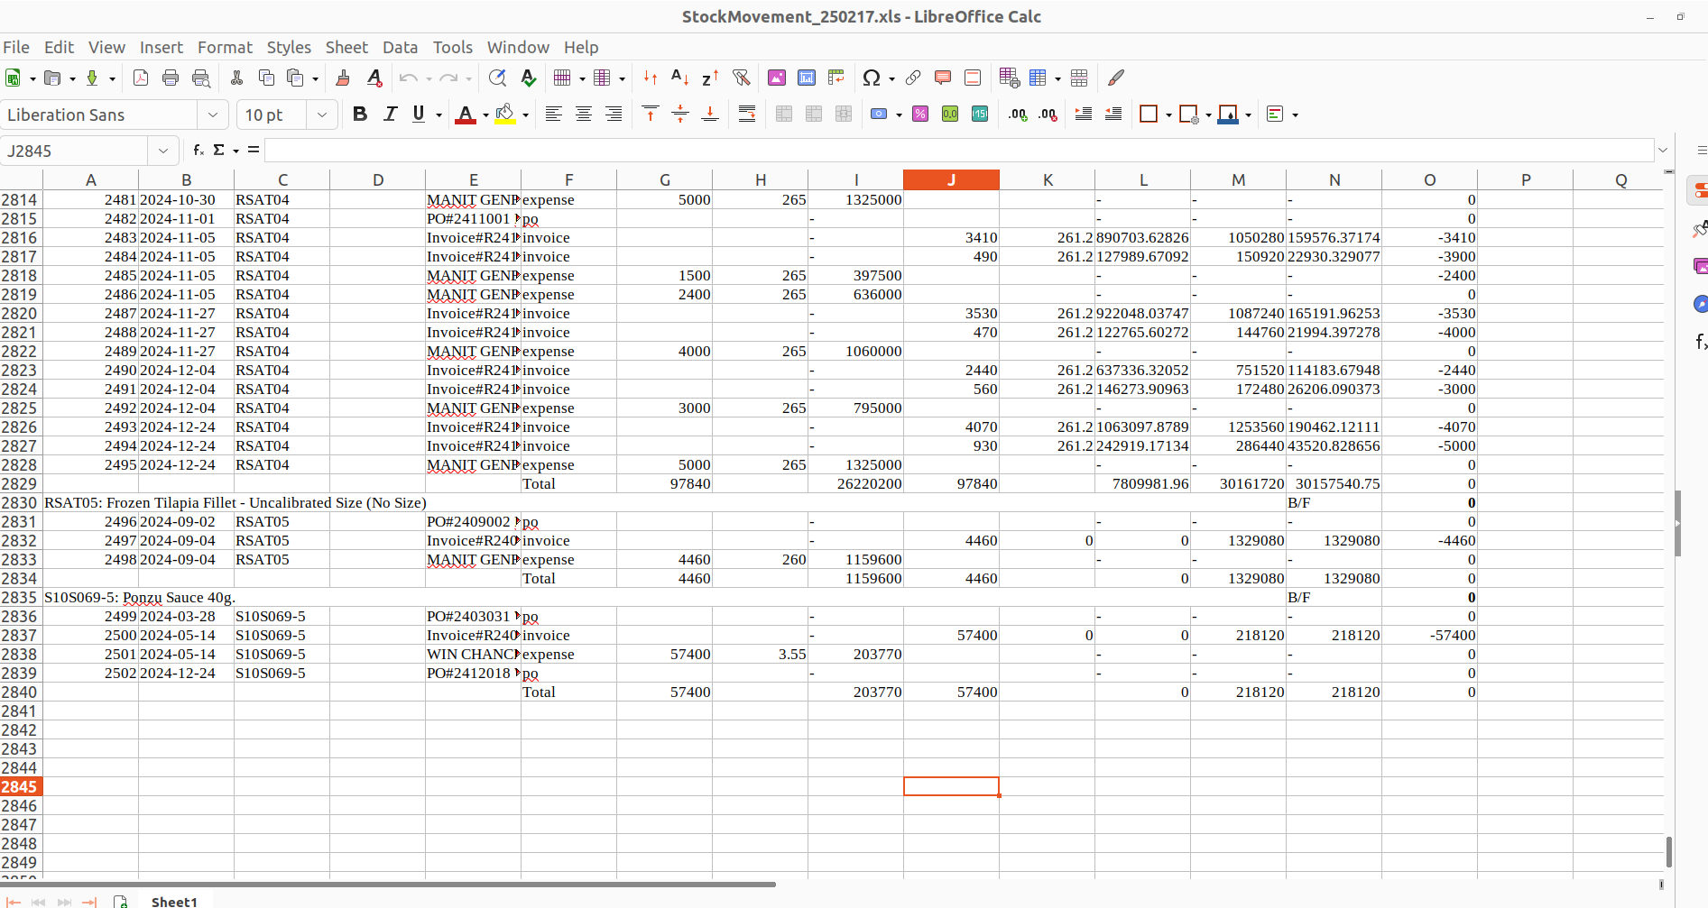Click the Spelling check icon
The width and height of the screenshot is (1708, 908).
point(529,78)
